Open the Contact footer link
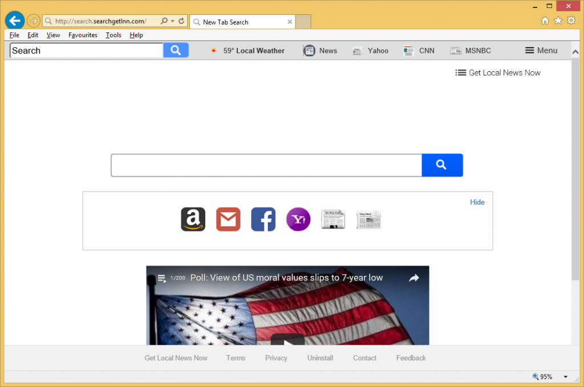This screenshot has height=387, width=584. (364, 358)
